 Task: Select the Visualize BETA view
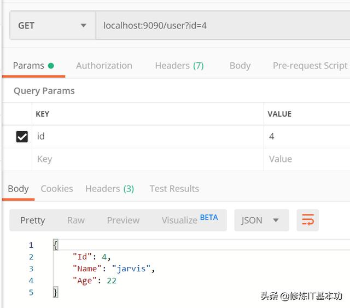click(190, 220)
